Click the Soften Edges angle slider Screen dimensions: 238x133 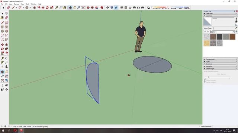(217, 77)
